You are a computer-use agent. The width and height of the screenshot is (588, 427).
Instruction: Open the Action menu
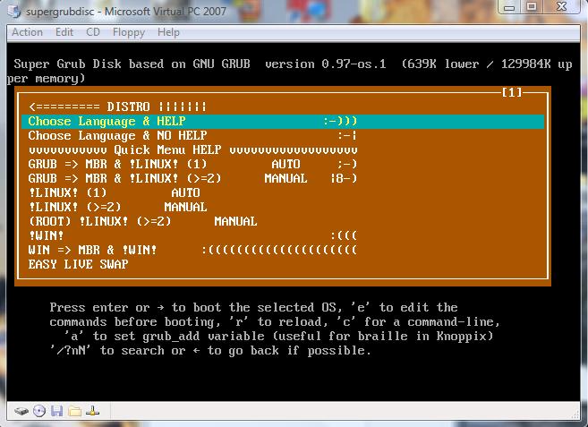27,32
